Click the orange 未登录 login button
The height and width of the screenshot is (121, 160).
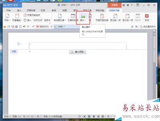coord(114,5)
